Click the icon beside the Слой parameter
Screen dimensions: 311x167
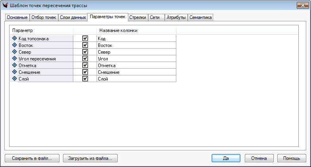pyautogui.click(x=15, y=79)
